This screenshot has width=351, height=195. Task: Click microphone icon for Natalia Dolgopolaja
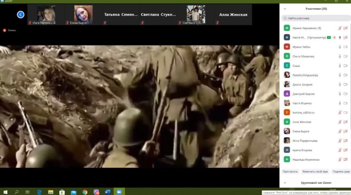[340, 75]
